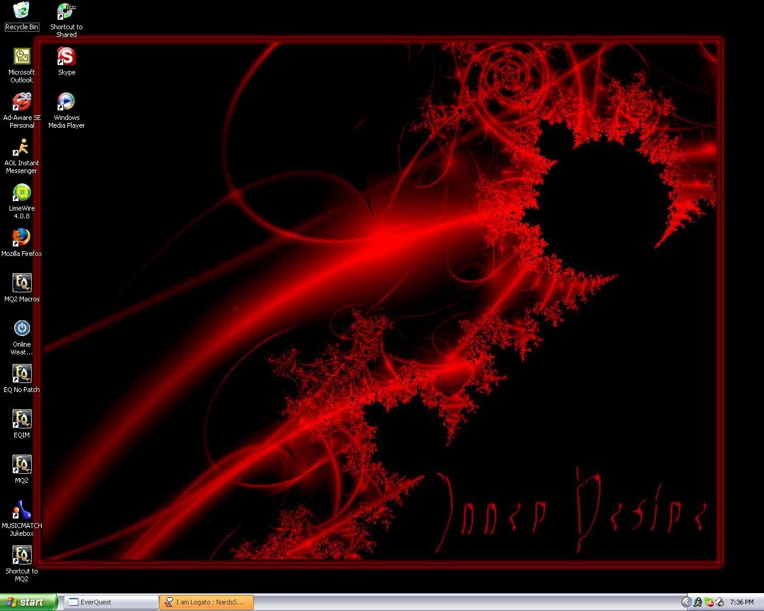Click the 7:36 PM taskbar clock
The image size is (764, 611).
point(741,602)
